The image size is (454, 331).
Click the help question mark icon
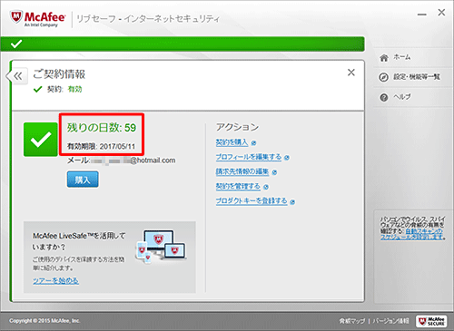point(384,98)
